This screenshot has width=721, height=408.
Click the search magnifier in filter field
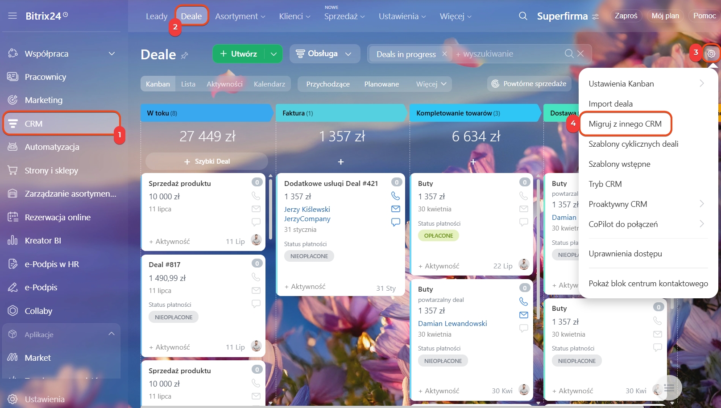point(569,54)
